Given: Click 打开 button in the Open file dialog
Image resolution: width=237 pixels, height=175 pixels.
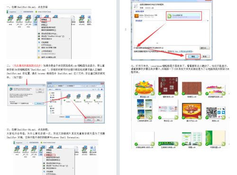Looking at the screenshot, I should pos(89,120).
